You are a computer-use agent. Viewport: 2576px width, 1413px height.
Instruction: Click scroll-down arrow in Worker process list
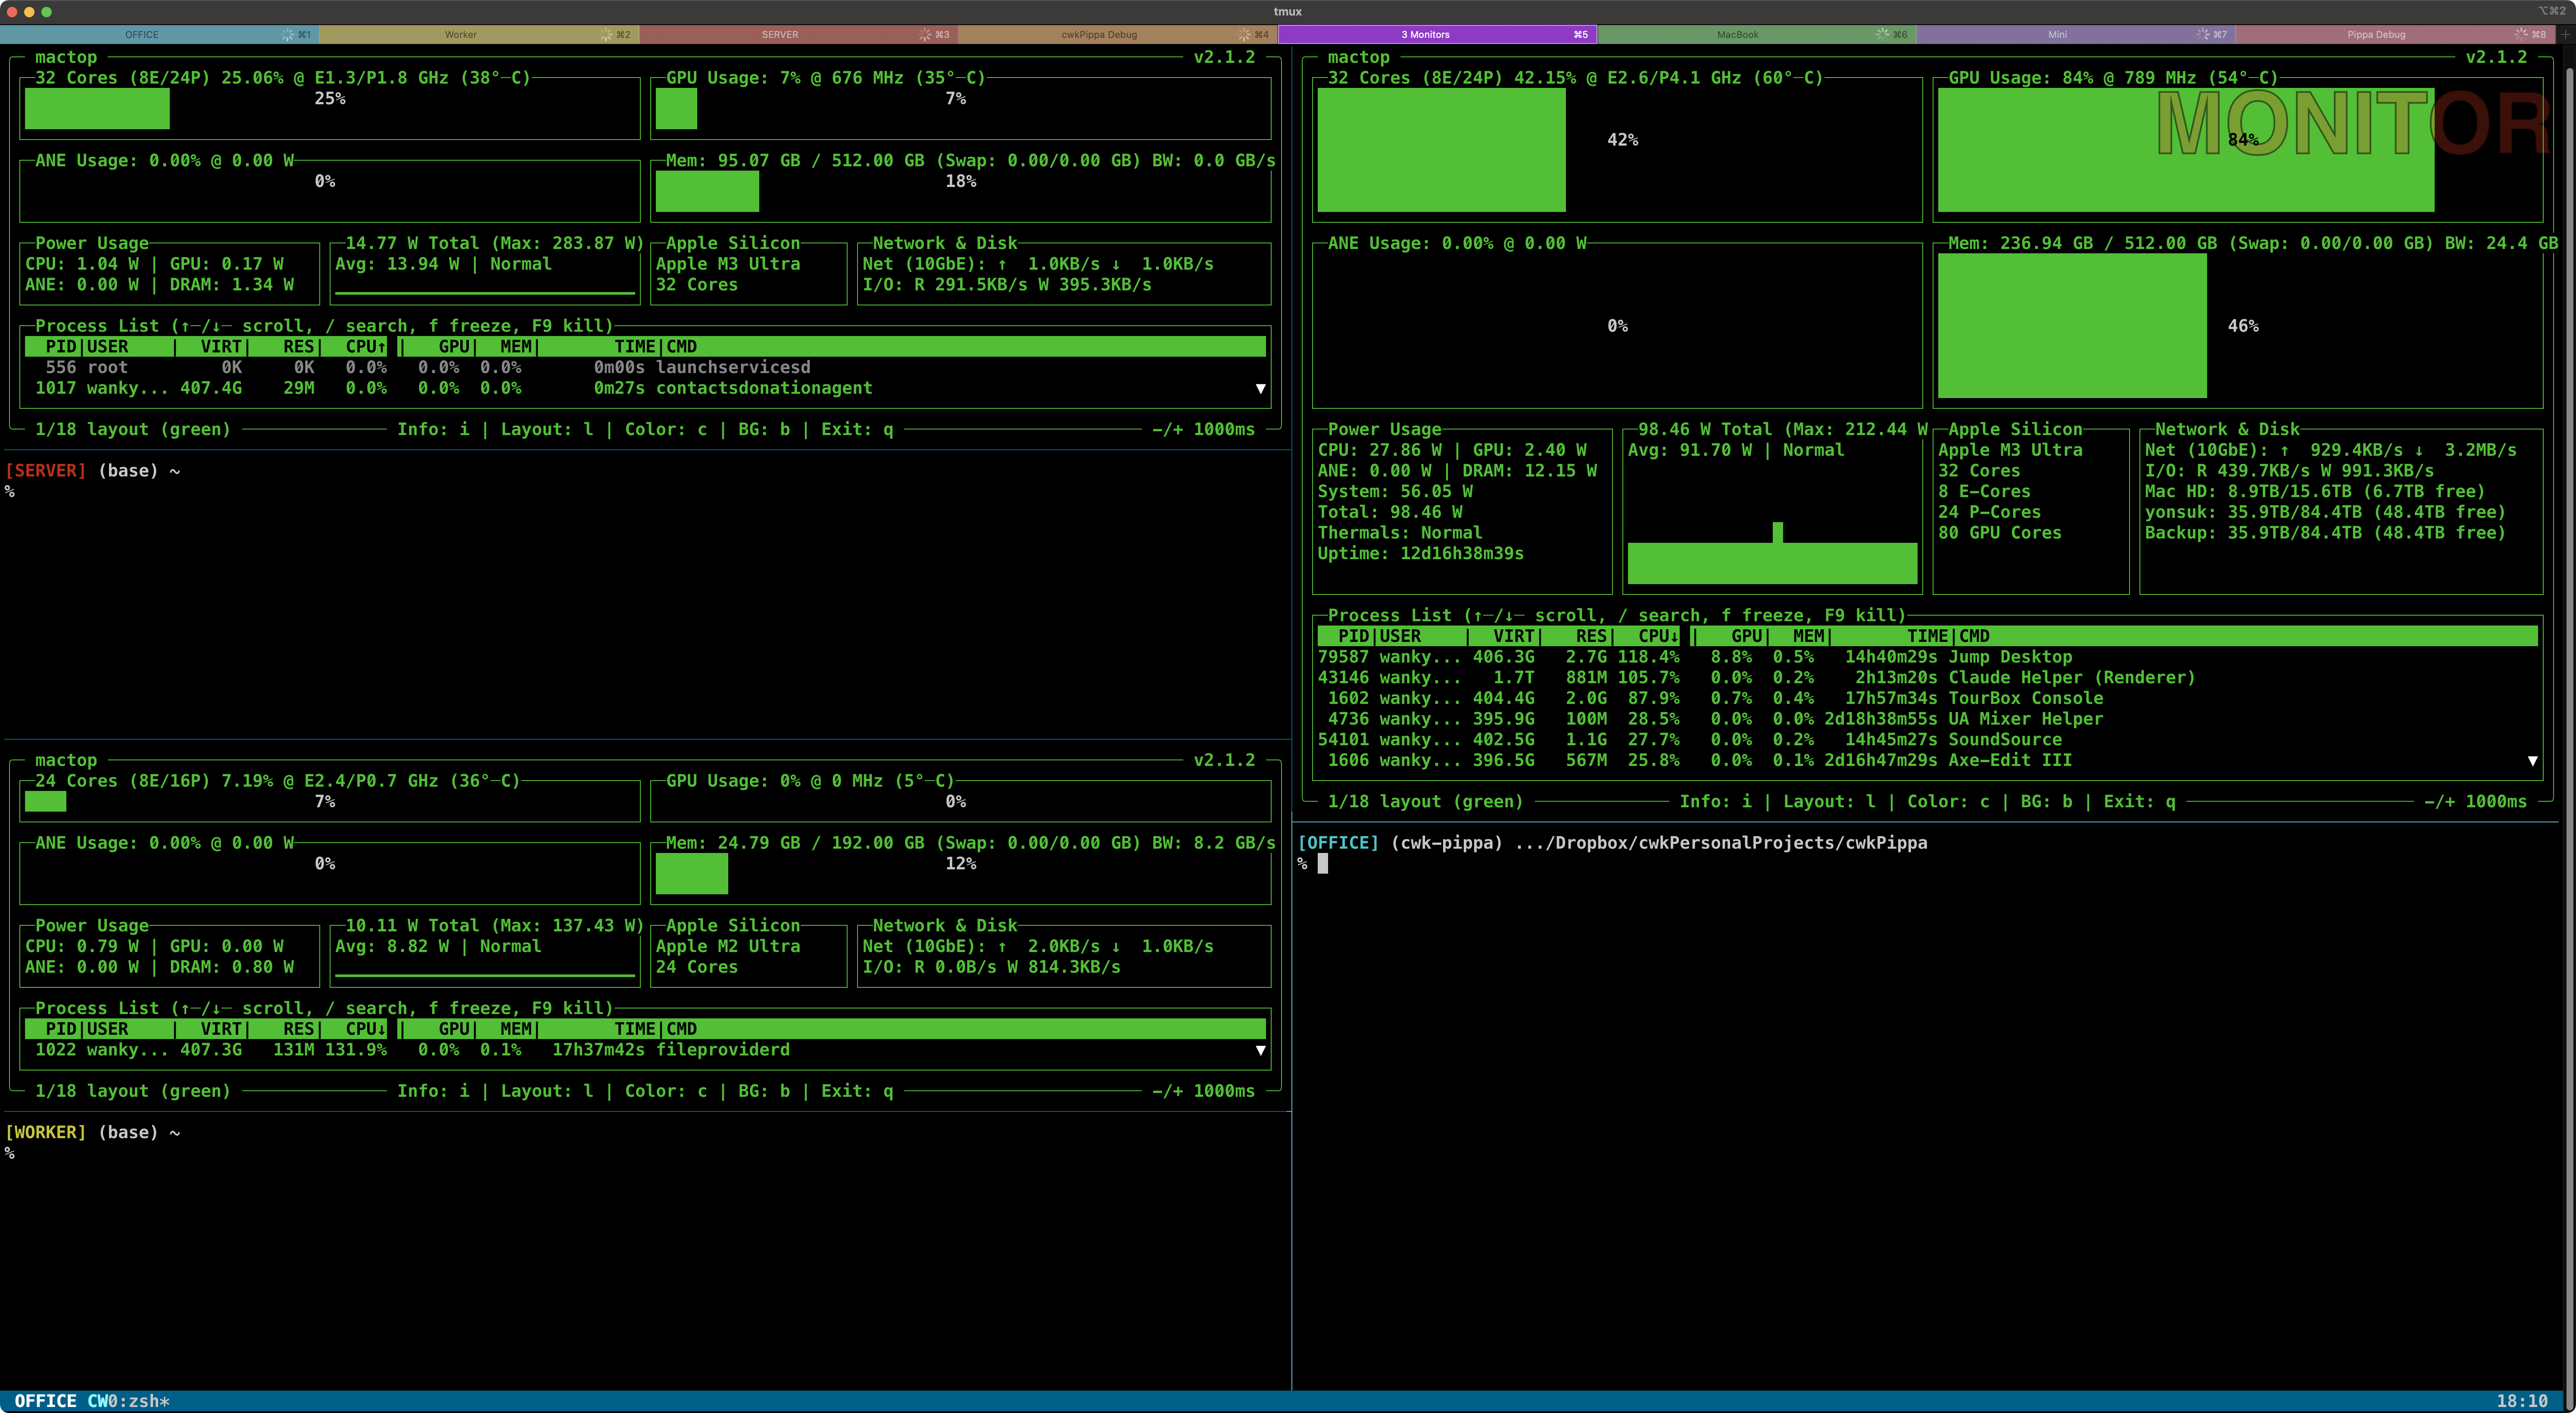pyautogui.click(x=1260, y=1050)
